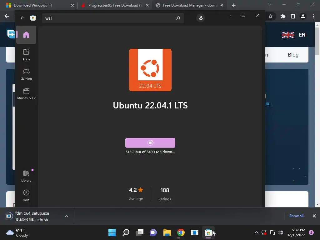Stop the Ubuntu download in progress
The width and height of the screenshot is (320, 240).
click(150, 142)
